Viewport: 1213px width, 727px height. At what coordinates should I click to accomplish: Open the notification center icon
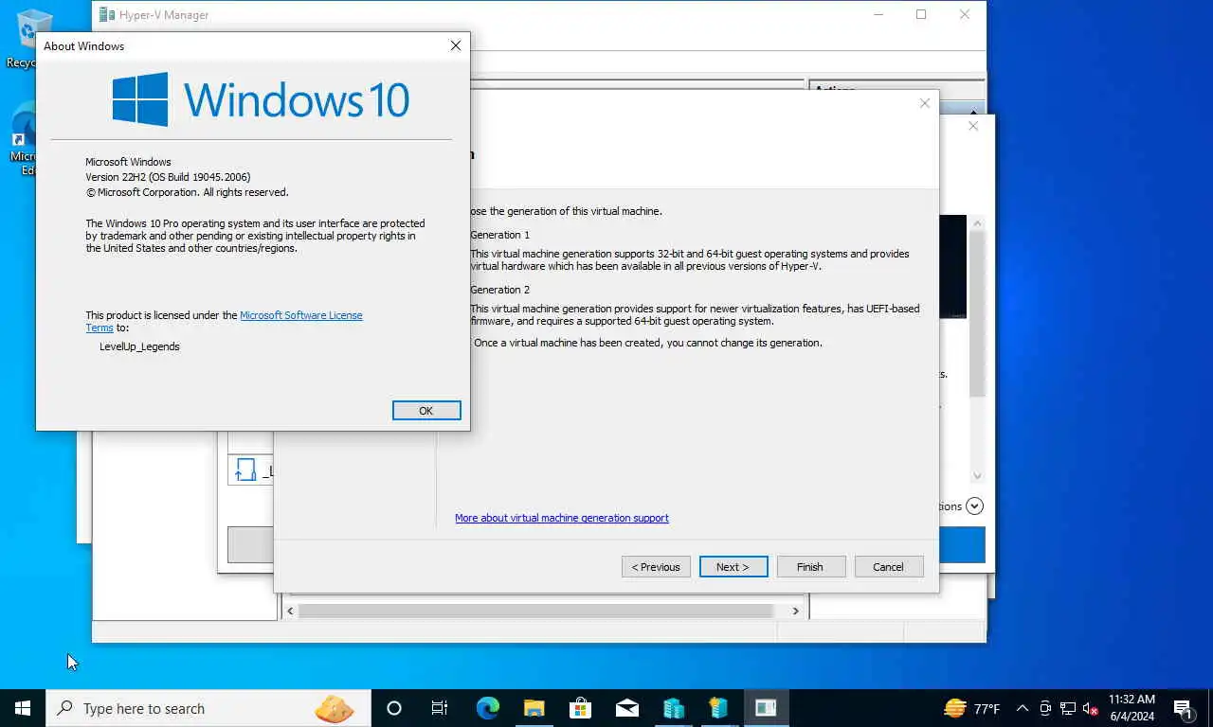pos(1183,708)
